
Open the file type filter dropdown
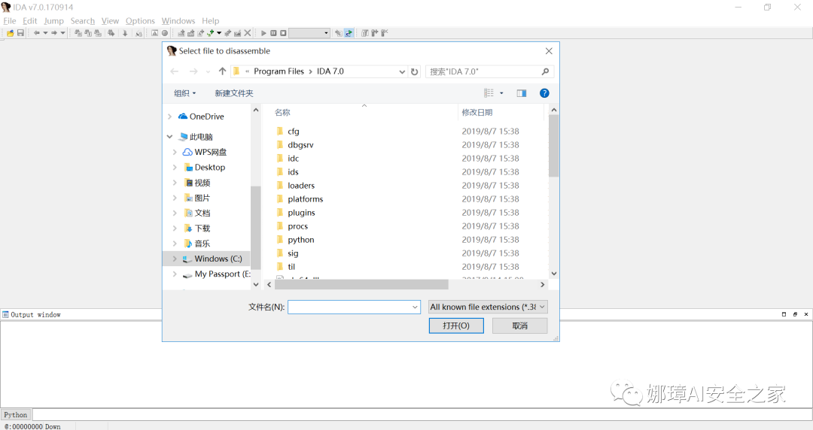click(x=488, y=307)
